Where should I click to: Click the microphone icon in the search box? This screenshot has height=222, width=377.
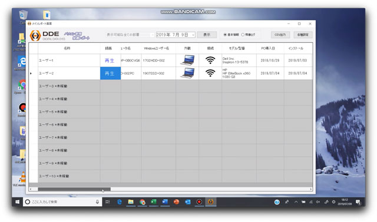(x=97, y=202)
